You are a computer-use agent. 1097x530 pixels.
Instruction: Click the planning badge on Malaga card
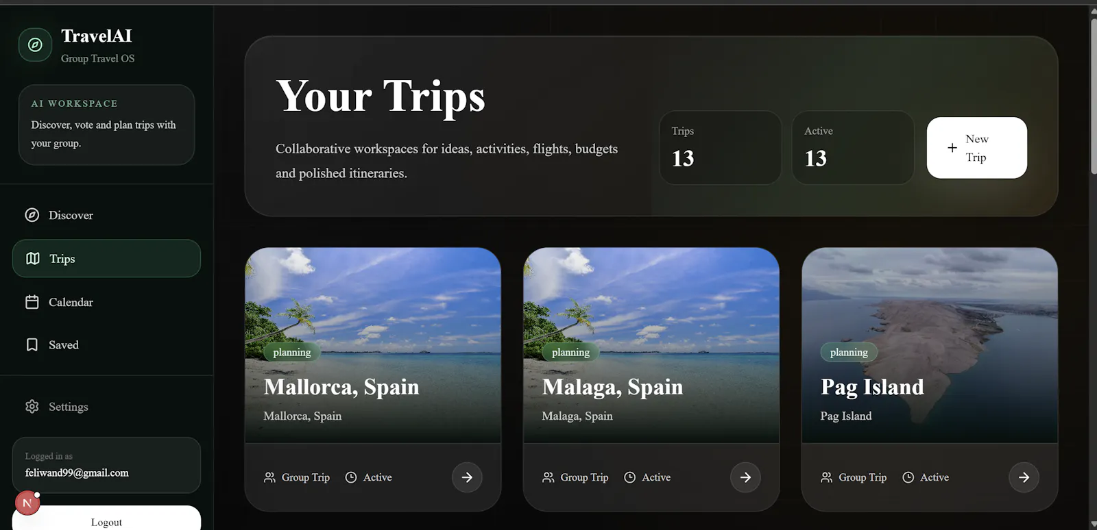570,352
